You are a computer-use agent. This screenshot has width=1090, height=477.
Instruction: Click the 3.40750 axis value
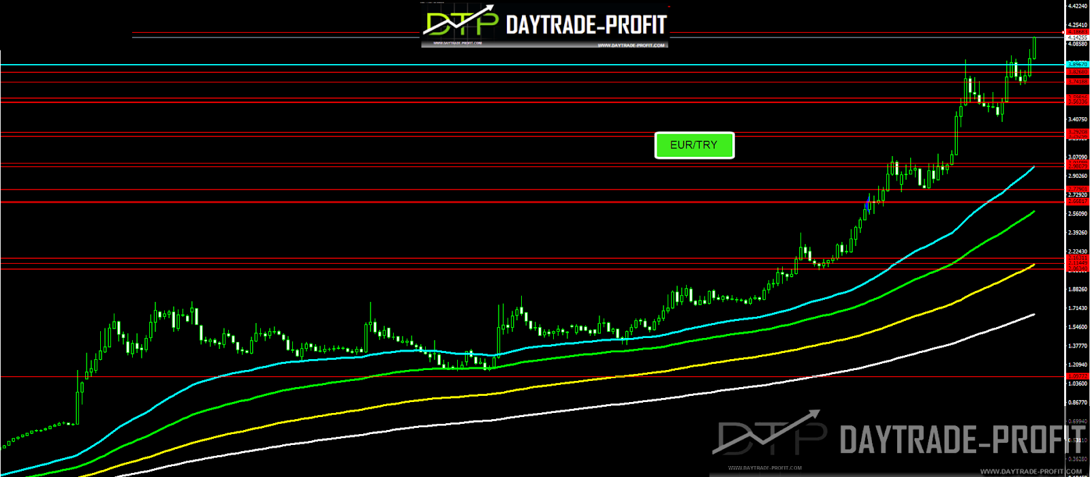tap(1078, 119)
